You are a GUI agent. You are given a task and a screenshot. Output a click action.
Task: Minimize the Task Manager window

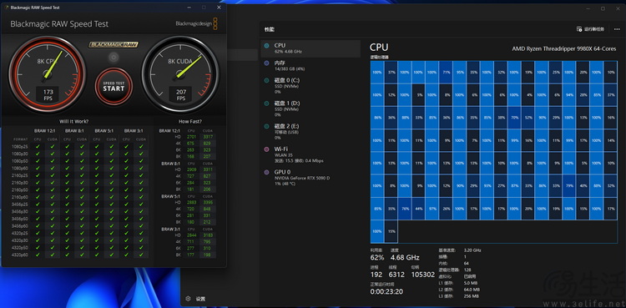point(588,8)
